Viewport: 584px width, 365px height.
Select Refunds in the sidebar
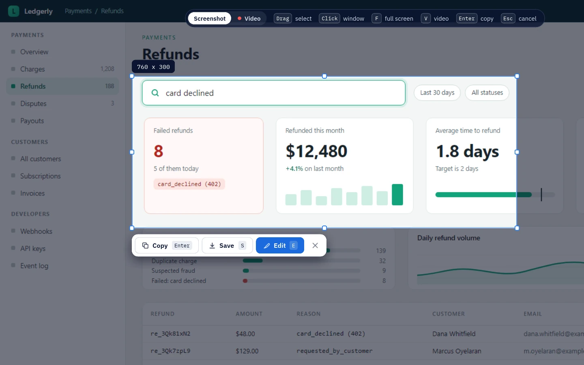pyautogui.click(x=63, y=86)
